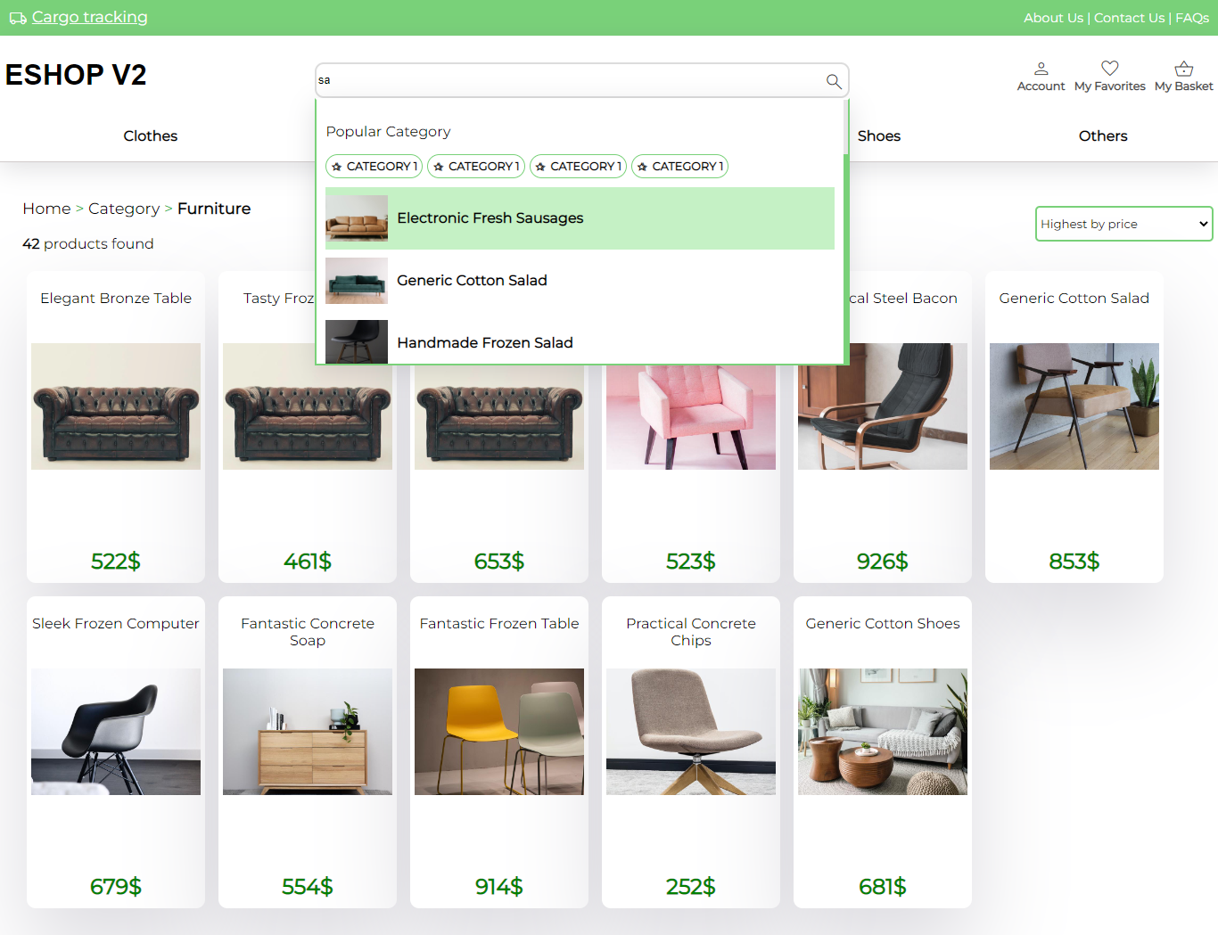Image resolution: width=1218 pixels, height=935 pixels.
Task: Select the Handmade Frozen Salad suggestion
Action: coord(580,342)
